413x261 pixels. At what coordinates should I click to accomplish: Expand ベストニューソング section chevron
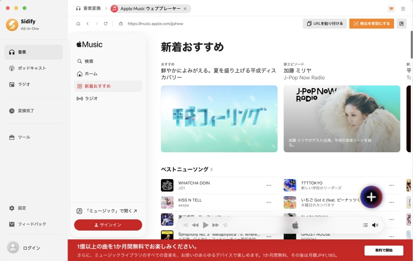pyautogui.click(x=212, y=170)
